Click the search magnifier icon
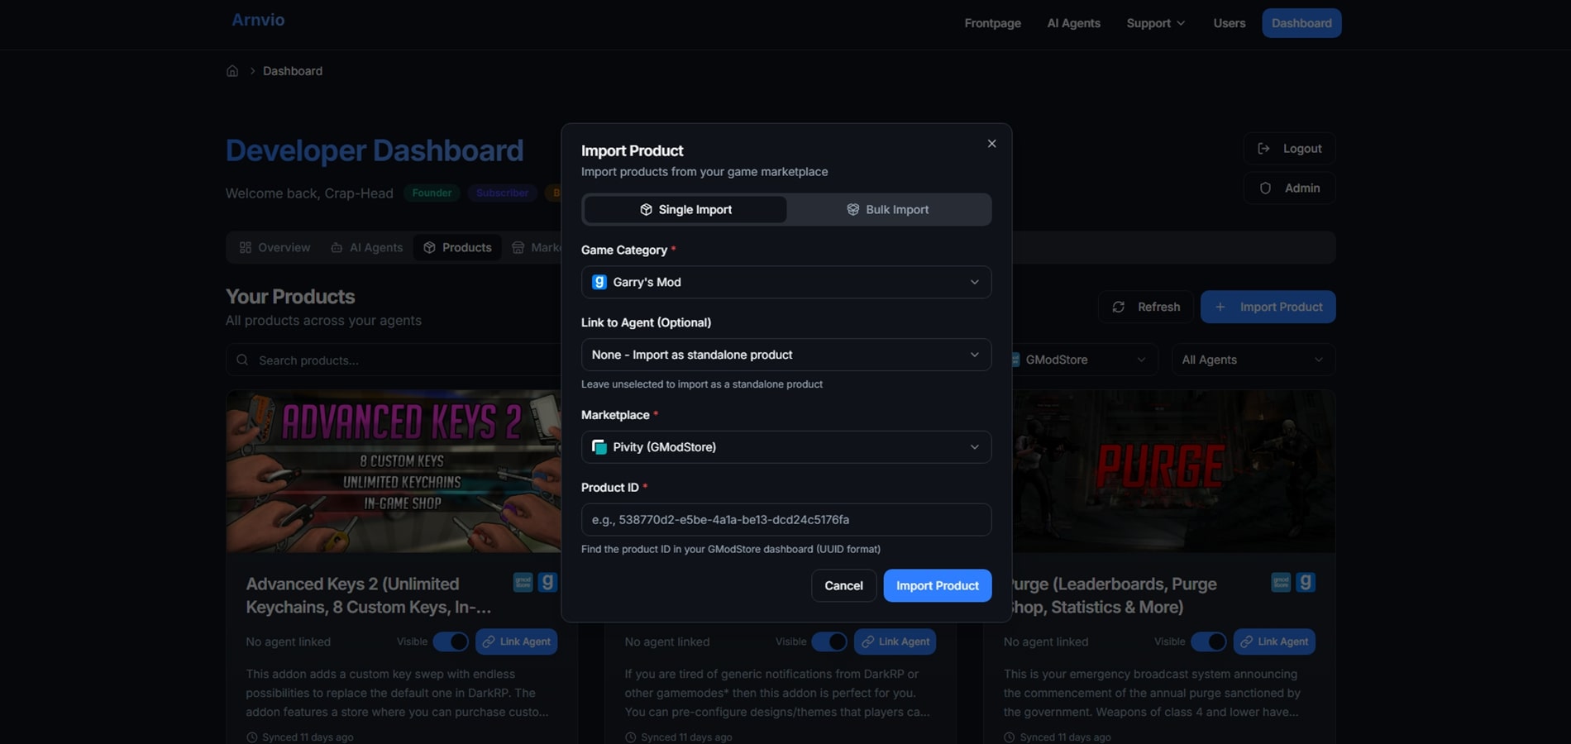Viewport: 1571px width, 744px height. [242, 360]
